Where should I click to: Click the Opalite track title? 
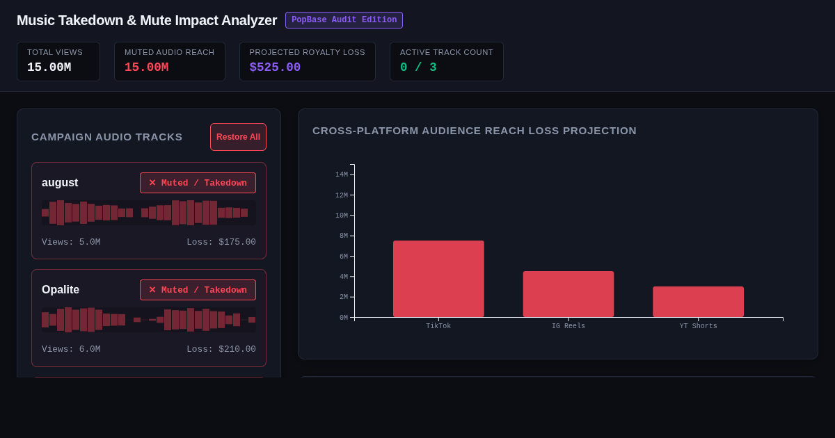(61, 290)
